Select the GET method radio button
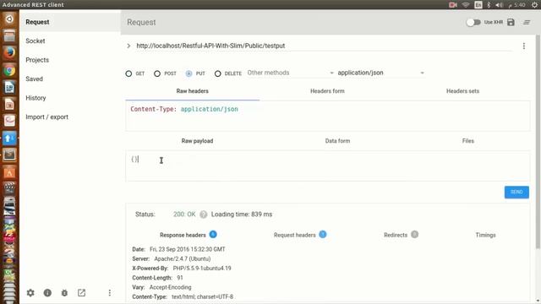541x304 pixels. (x=128, y=73)
